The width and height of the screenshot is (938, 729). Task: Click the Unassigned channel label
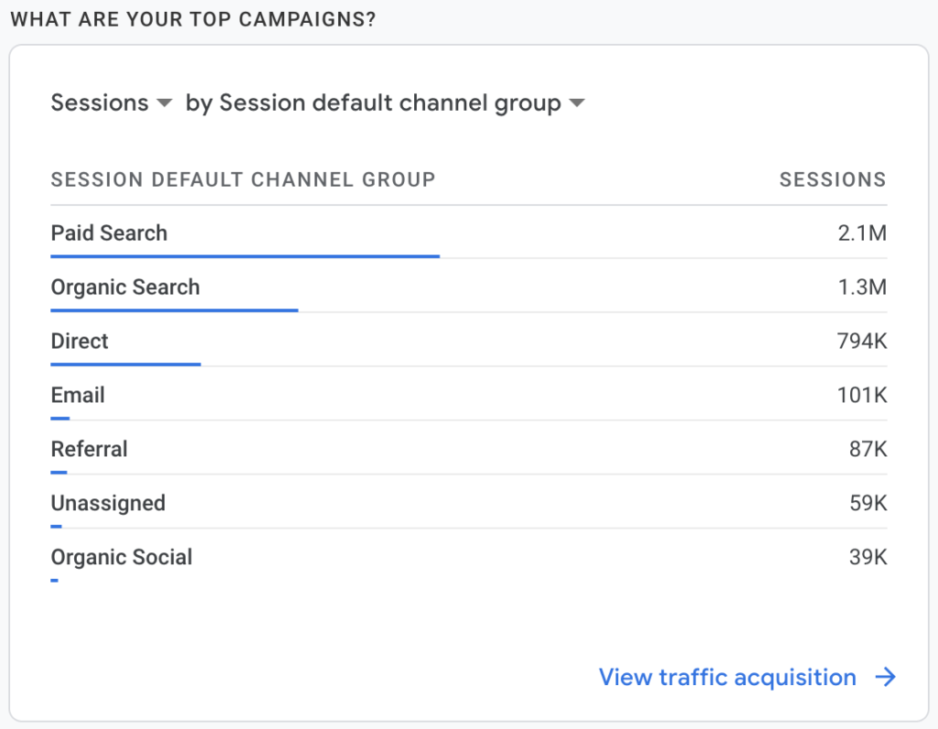point(108,503)
